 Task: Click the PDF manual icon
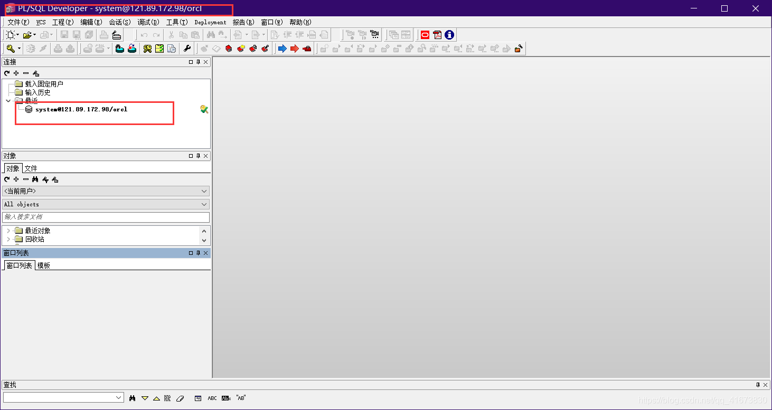[x=437, y=35]
